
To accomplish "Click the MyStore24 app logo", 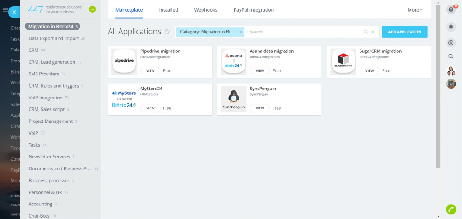I will [124, 99].
